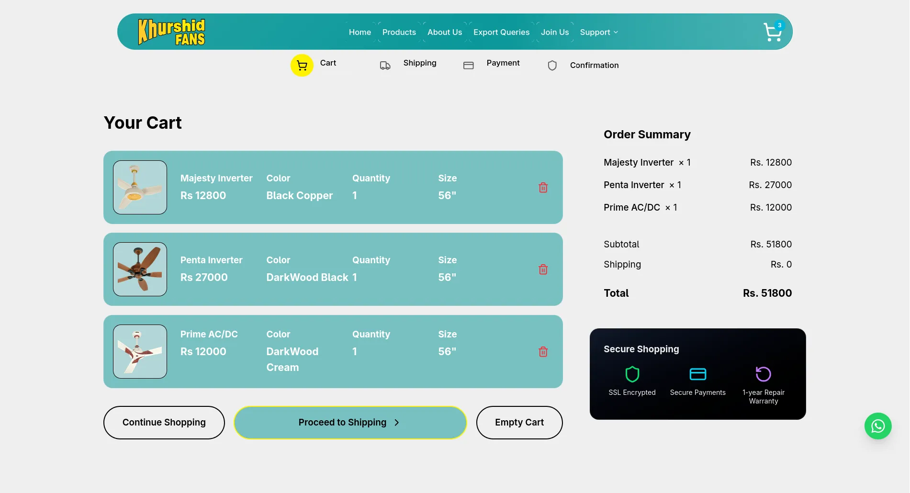
Task: Click Prime AC/DC × 1 in Order Summary
Action: click(640, 207)
